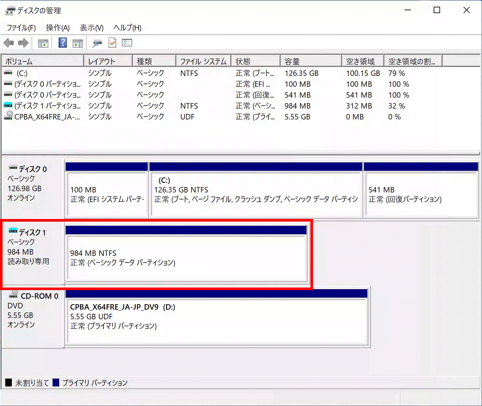The width and height of the screenshot is (482, 406).
Task: Click the Forward arrow toolbar icon
Action: pyautogui.click(x=23, y=43)
